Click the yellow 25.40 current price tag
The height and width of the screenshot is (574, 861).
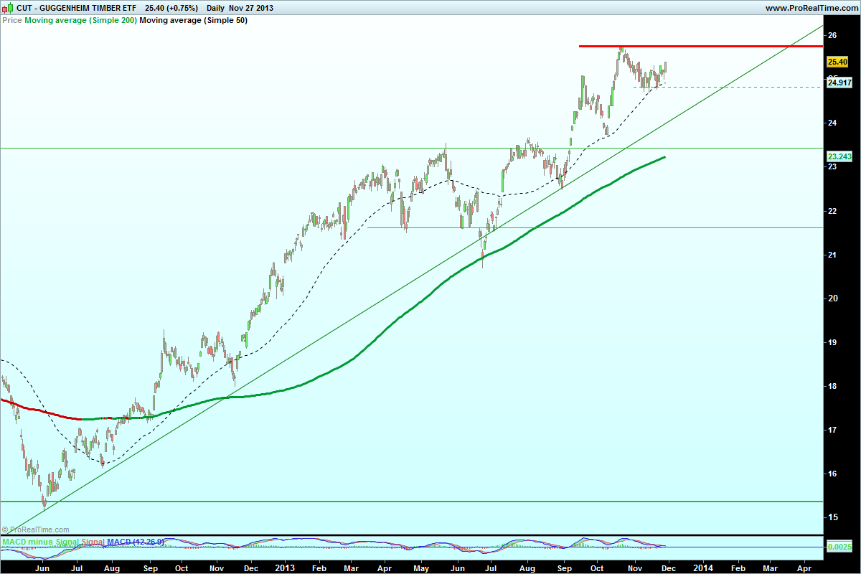[x=838, y=62]
